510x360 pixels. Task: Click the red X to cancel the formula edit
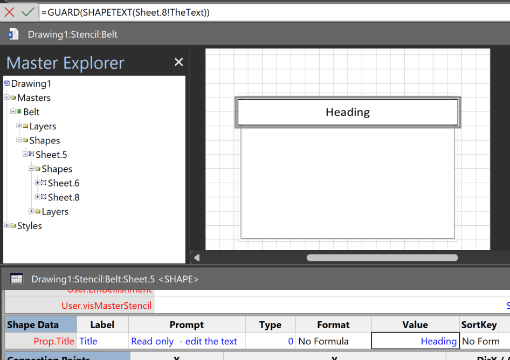(9, 12)
